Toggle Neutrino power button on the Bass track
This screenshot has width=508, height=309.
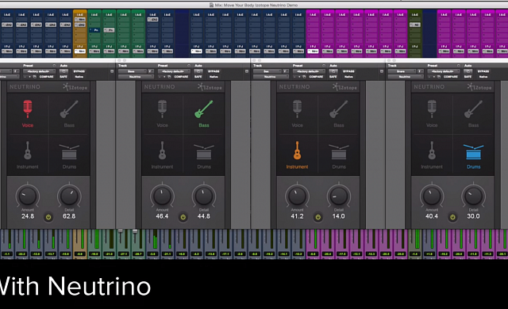point(183,217)
